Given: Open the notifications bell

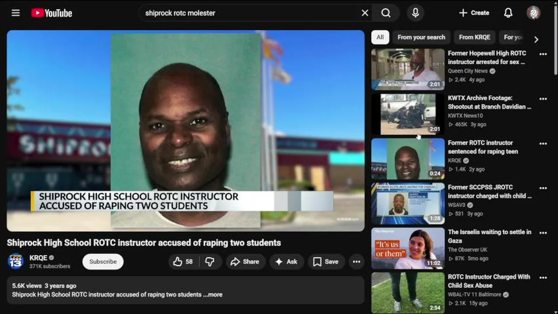Looking at the screenshot, I should (508, 13).
